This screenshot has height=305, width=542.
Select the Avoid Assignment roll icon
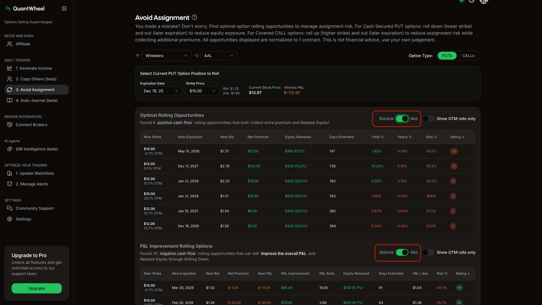click(10, 90)
